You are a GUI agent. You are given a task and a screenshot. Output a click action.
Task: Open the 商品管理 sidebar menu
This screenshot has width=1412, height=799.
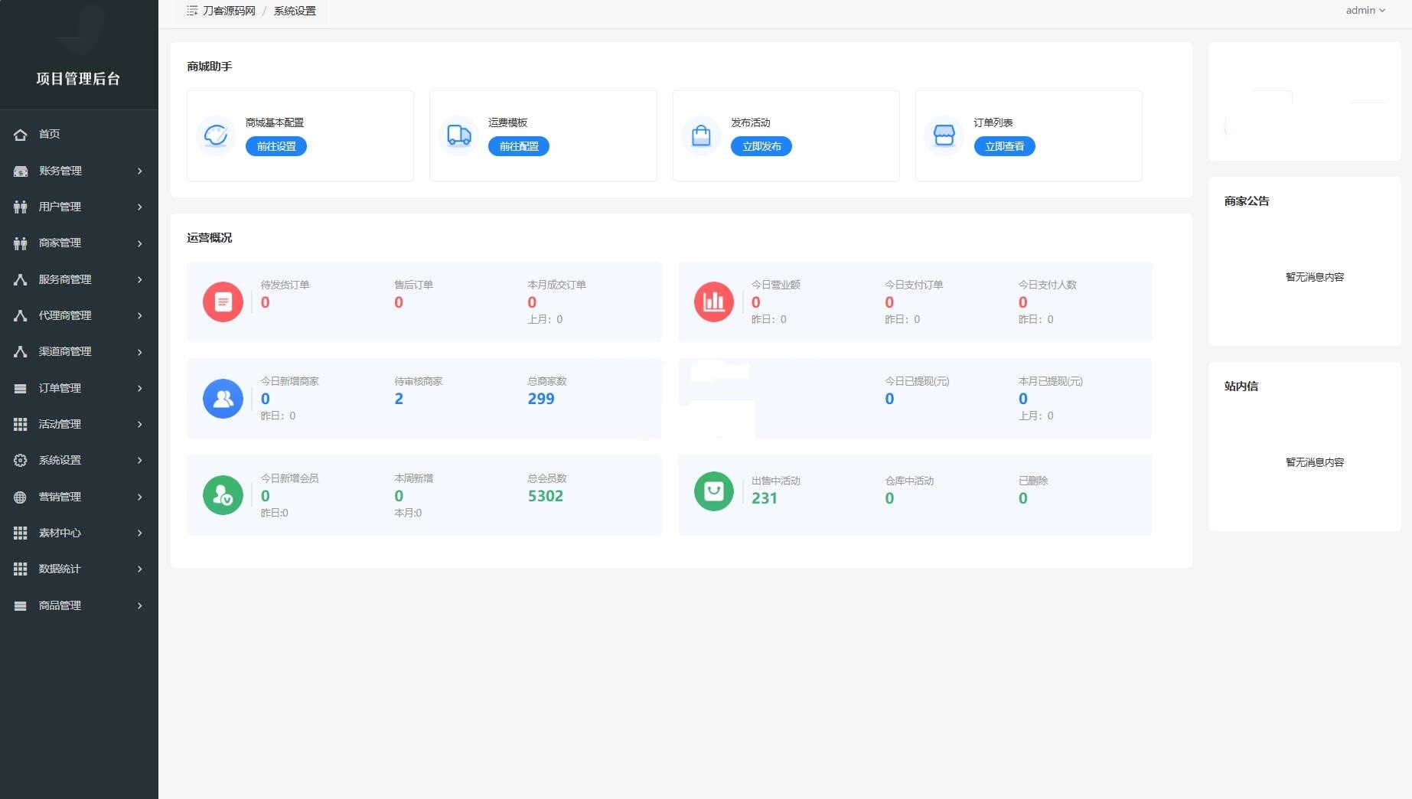77,605
